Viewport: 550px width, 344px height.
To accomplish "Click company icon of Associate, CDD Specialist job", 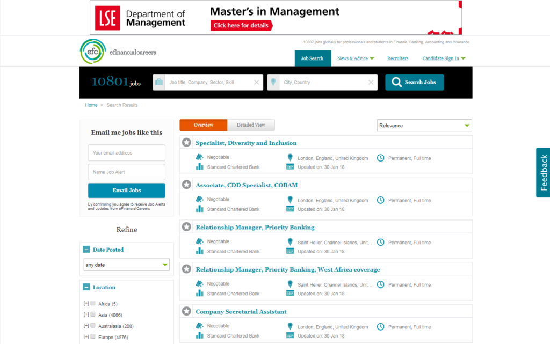I will pos(200,209).
